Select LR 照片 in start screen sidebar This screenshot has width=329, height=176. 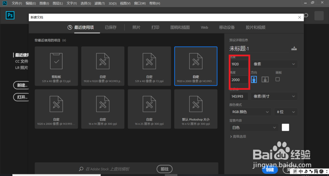click(x=22, y=68)
